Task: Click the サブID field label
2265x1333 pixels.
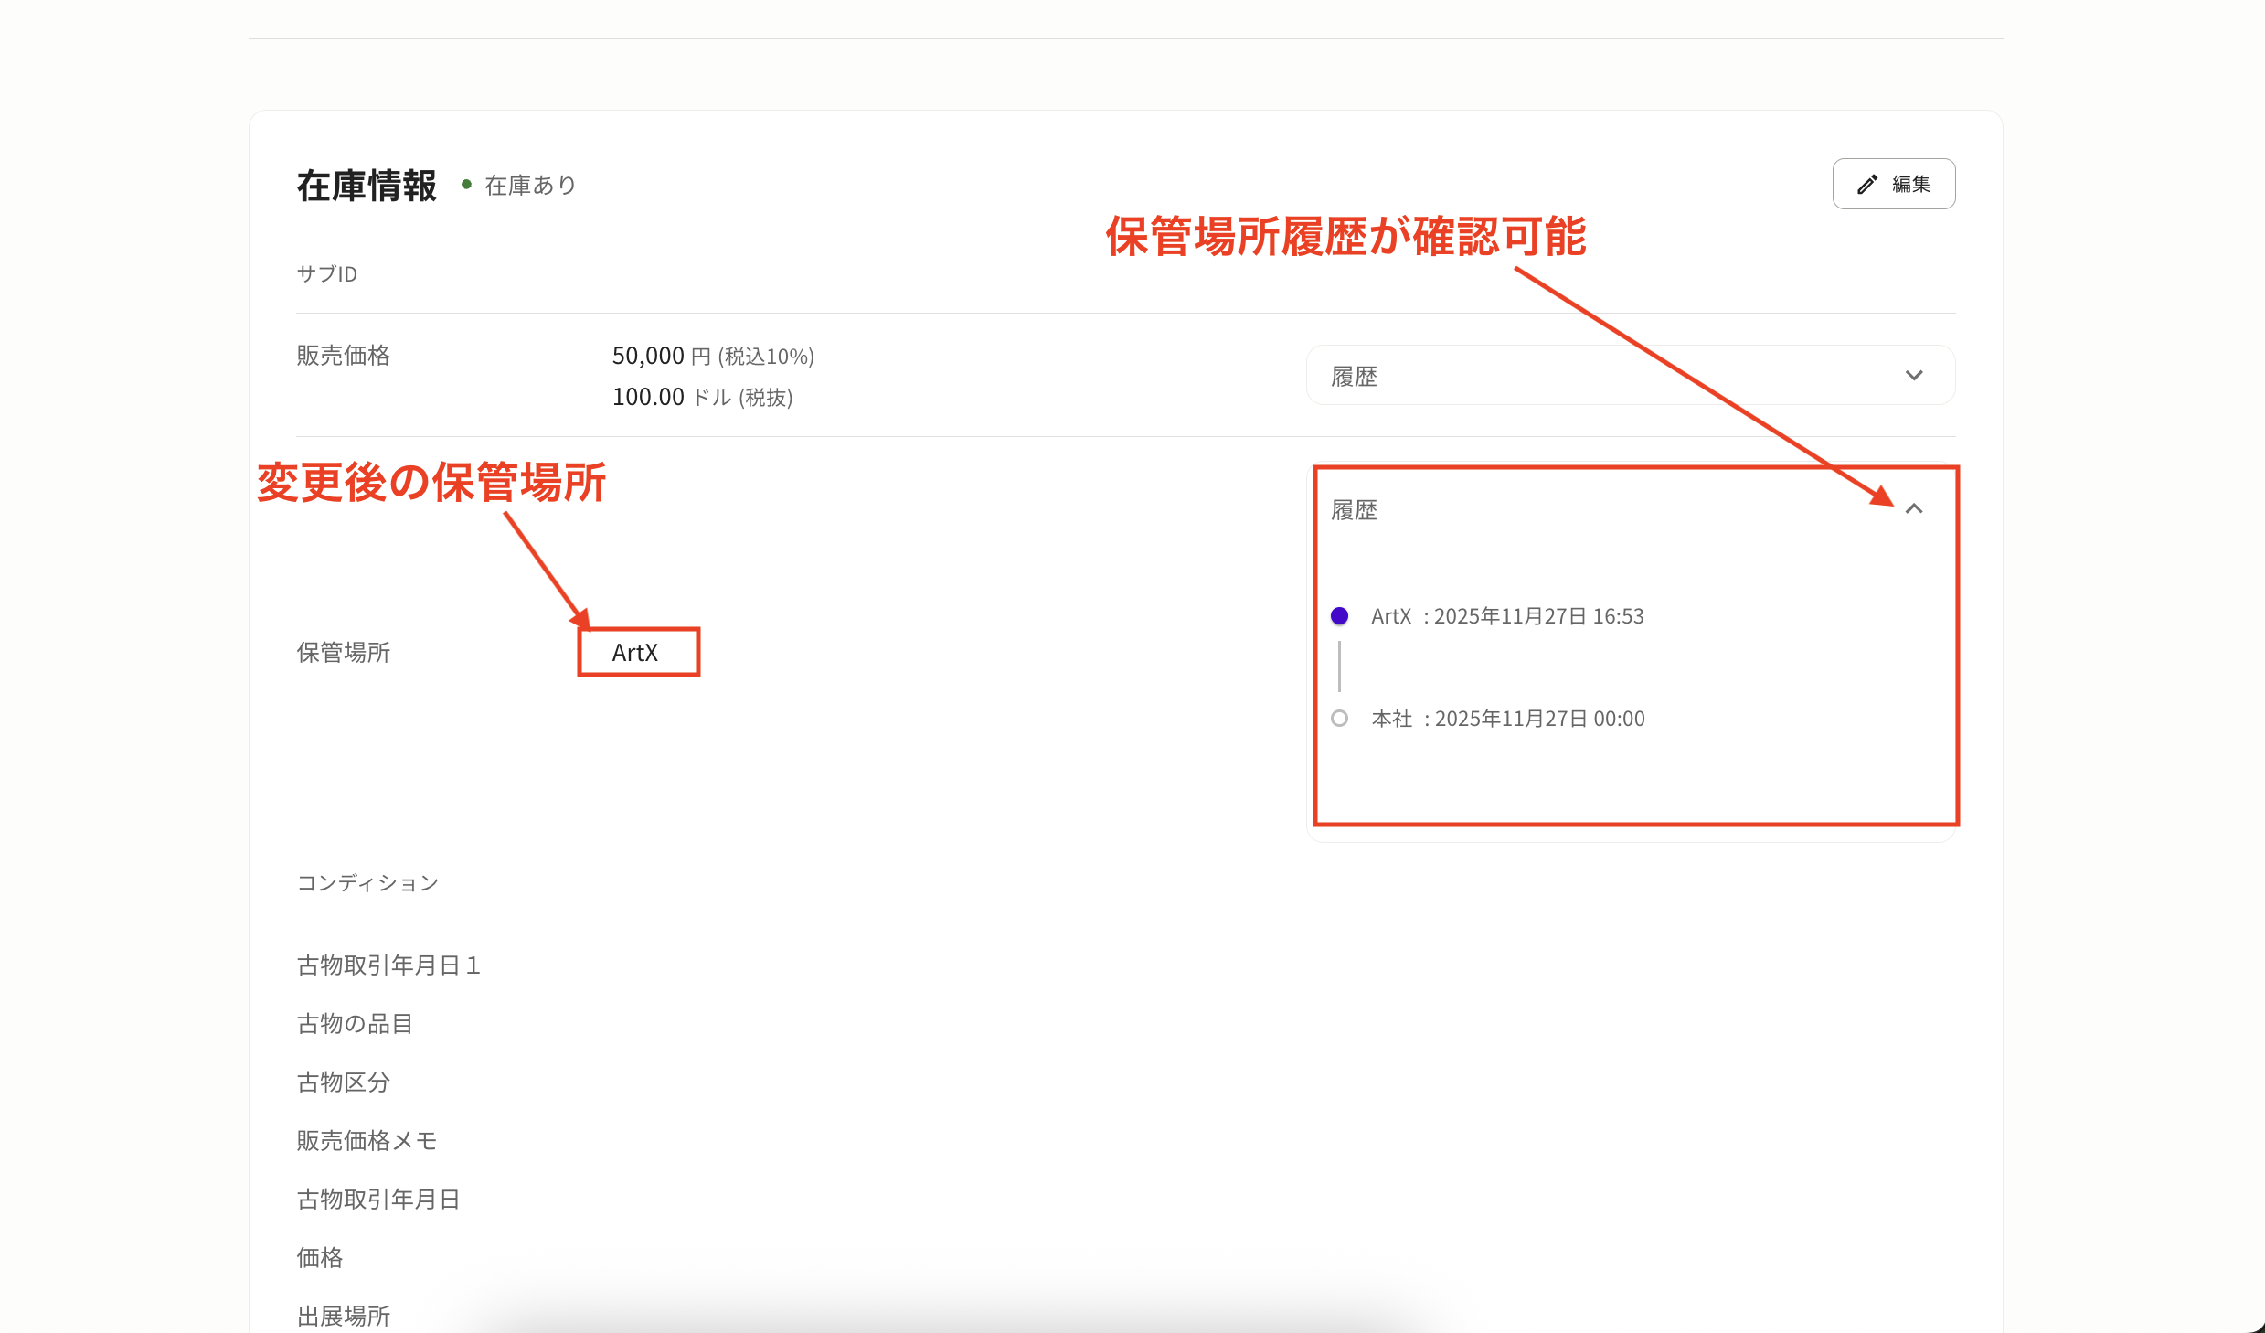Action: (x=326, y=274)
